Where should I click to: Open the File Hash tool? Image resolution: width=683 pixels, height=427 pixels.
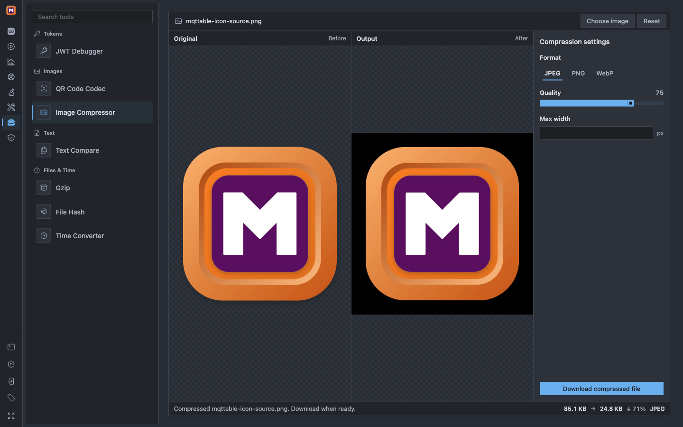click(92, 212)
